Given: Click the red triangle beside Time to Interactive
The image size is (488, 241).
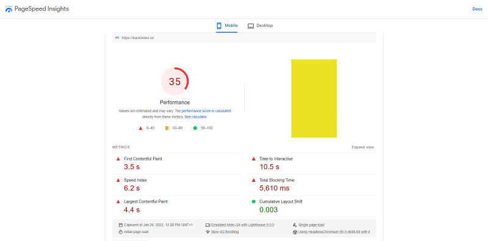Looking at the screenshot, I should coord(254,159).
